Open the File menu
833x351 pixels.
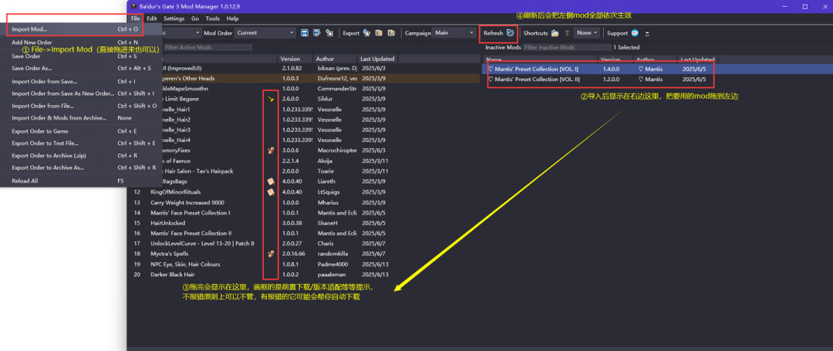(136, 18)
